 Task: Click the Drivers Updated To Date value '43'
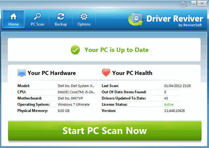coord(166,98)
